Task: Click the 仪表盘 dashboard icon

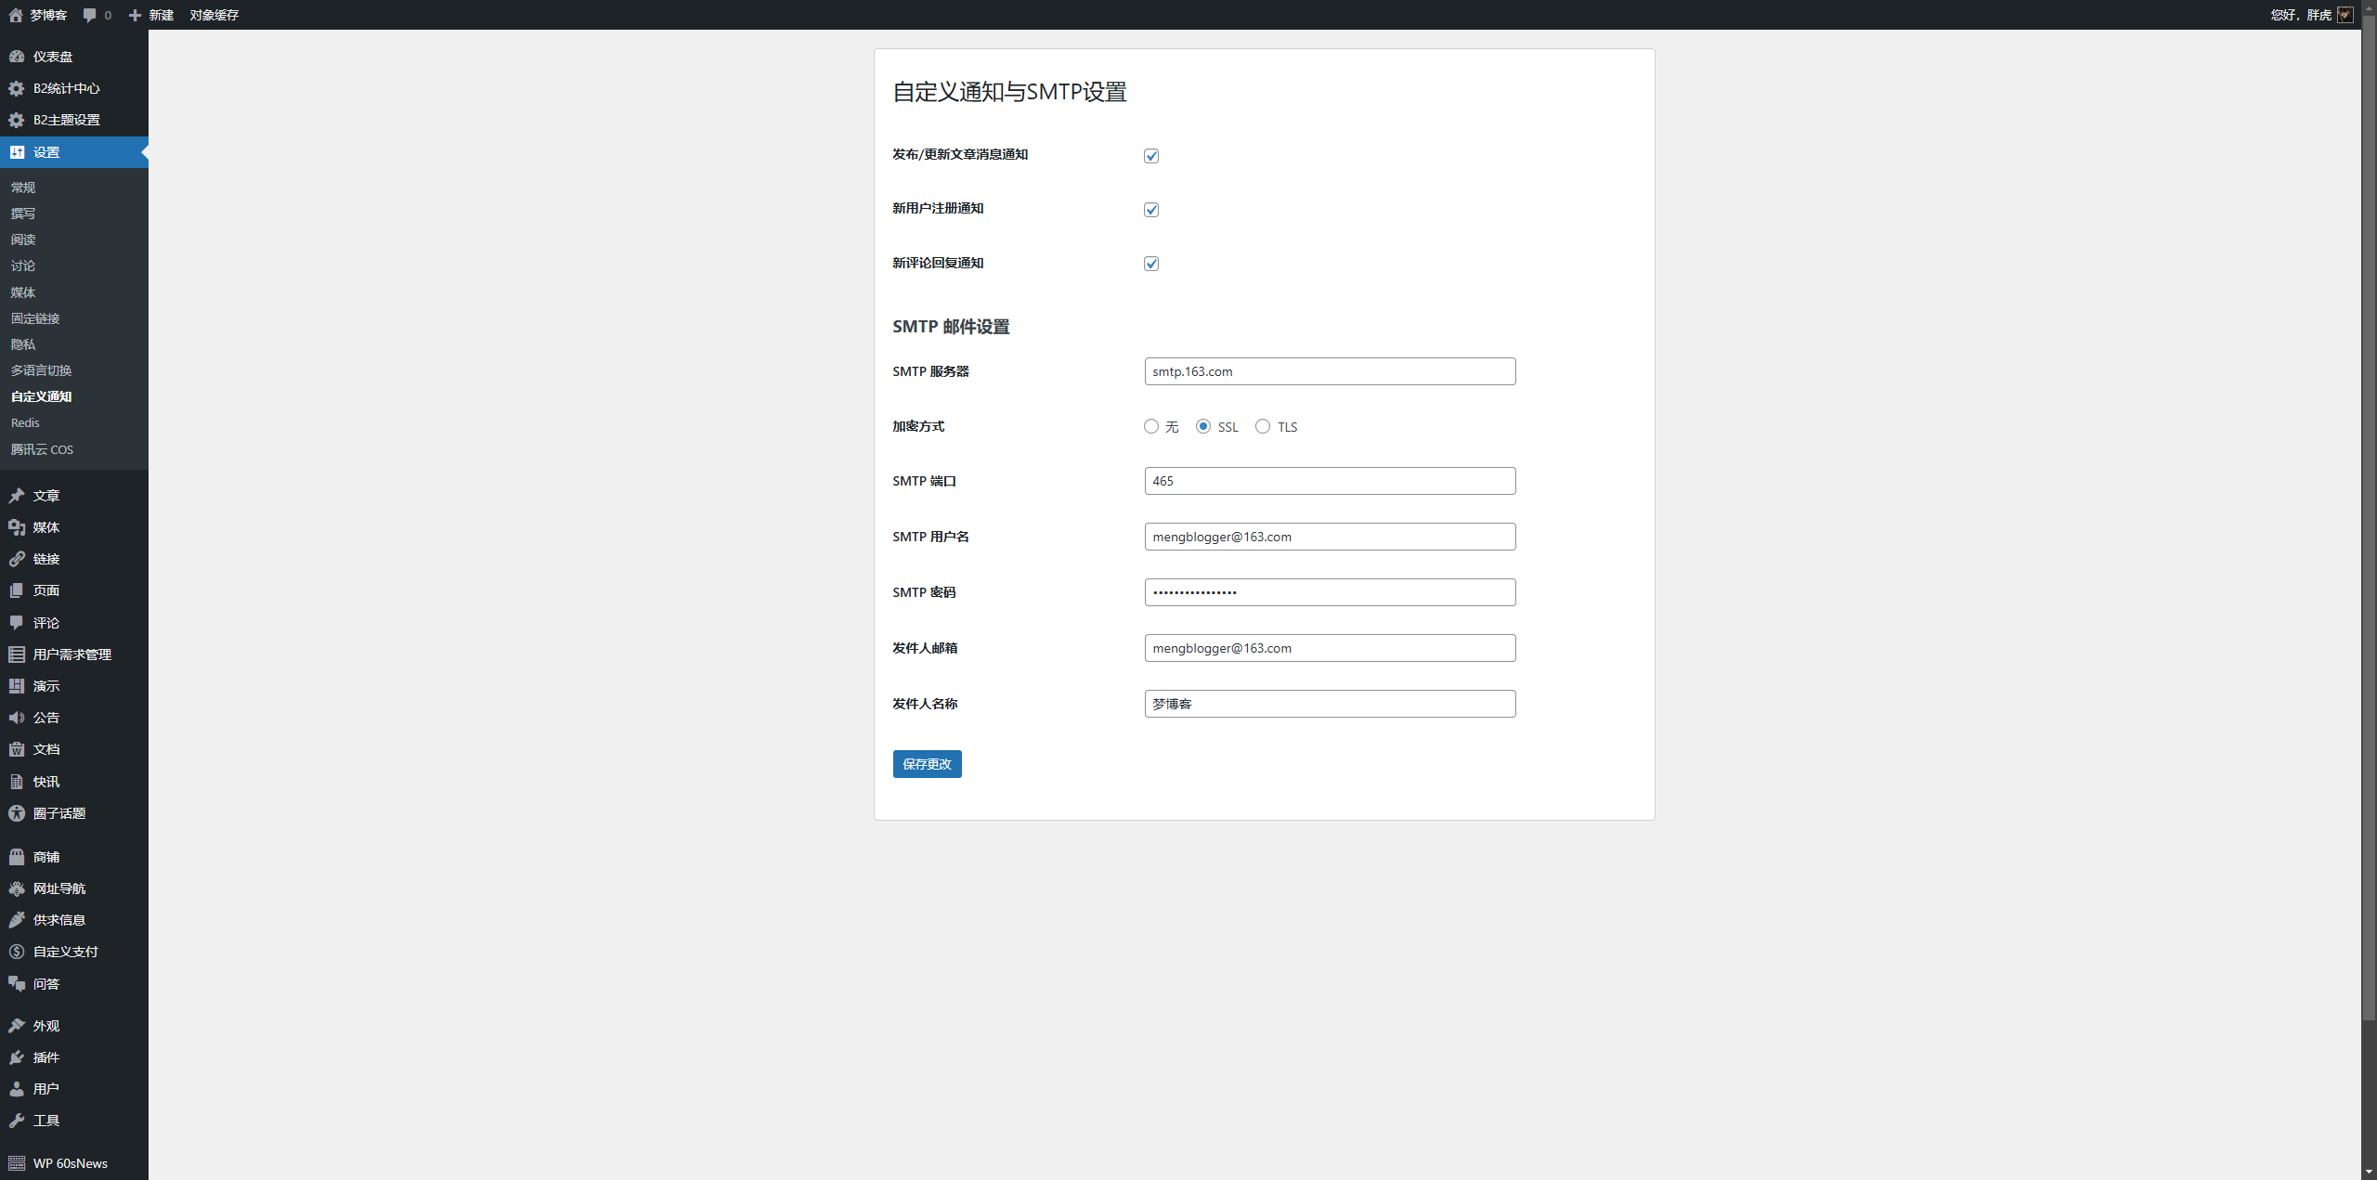Action: pyautogui.click(x=17, y=57)
